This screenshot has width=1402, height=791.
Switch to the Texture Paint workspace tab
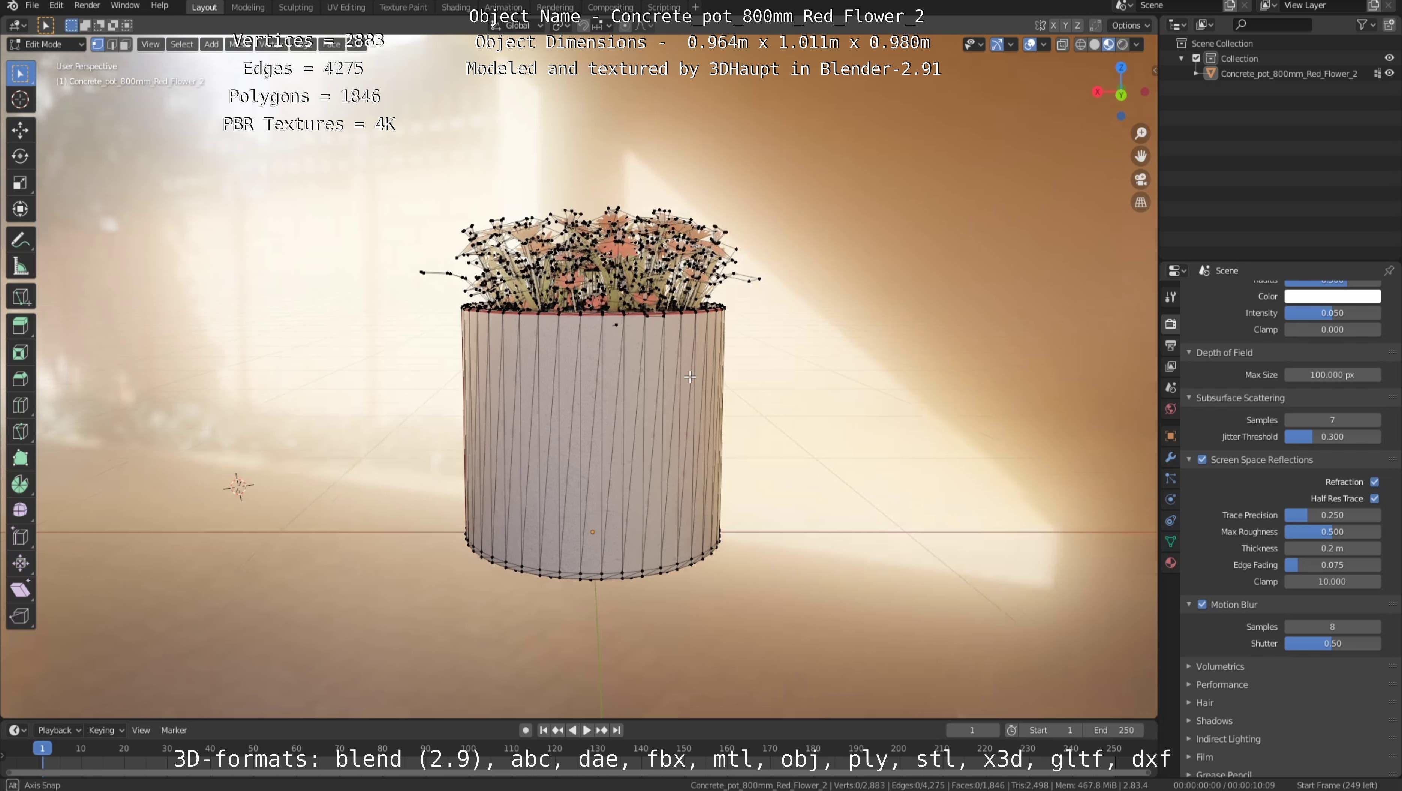pyautogui.click(x=403, y=7)
